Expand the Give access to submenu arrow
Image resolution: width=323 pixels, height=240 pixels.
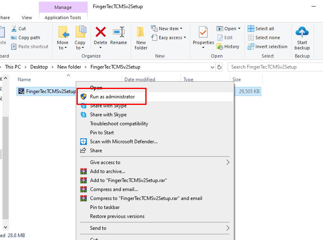[228, 162]
